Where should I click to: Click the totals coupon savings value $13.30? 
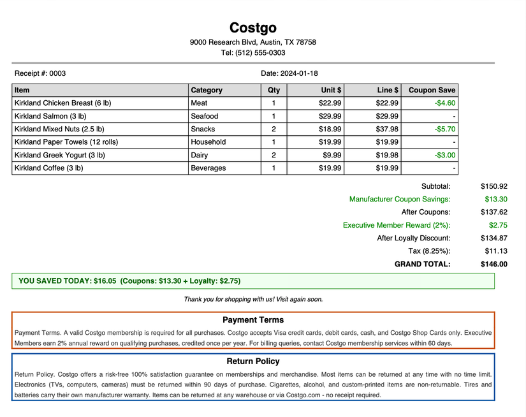[496, 200]
